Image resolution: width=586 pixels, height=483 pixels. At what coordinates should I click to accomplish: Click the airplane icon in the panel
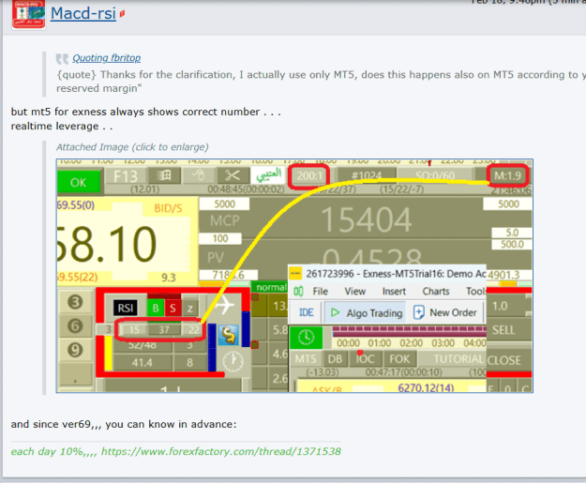coord(224,304)
